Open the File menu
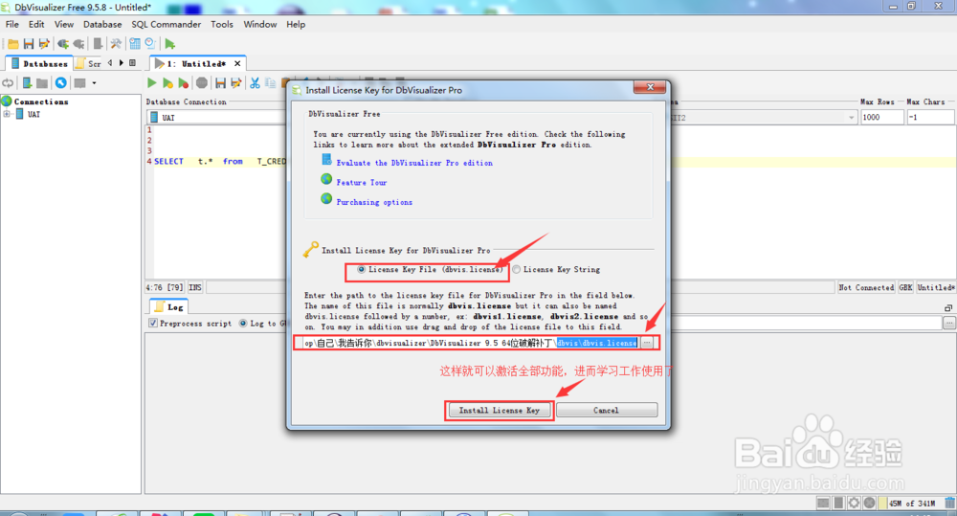The height and width of the screenshot is (516, 957). tap(12, 25)
